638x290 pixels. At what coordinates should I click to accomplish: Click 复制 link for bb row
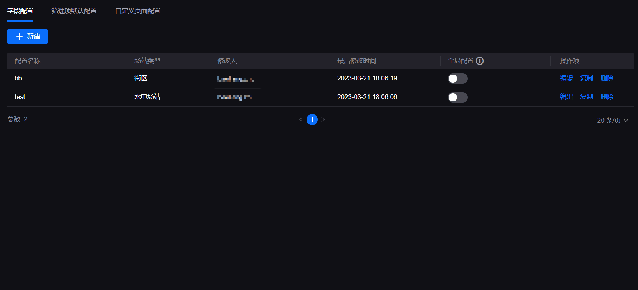[x=587, y=78]
